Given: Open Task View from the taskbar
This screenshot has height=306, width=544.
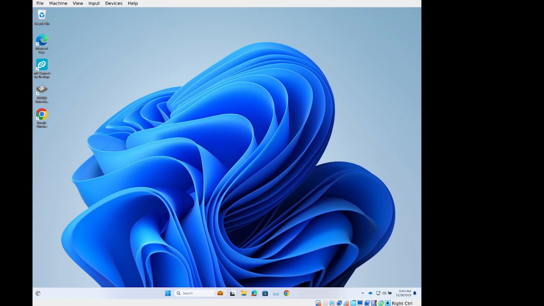Looking at the screenshot, I should [232, 293].
